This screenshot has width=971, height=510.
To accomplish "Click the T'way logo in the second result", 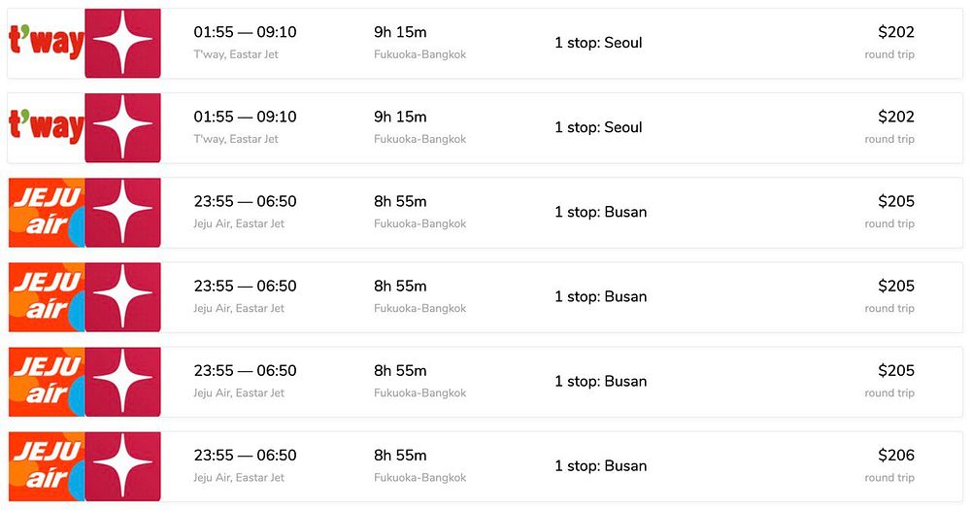I will pos(46,127).
